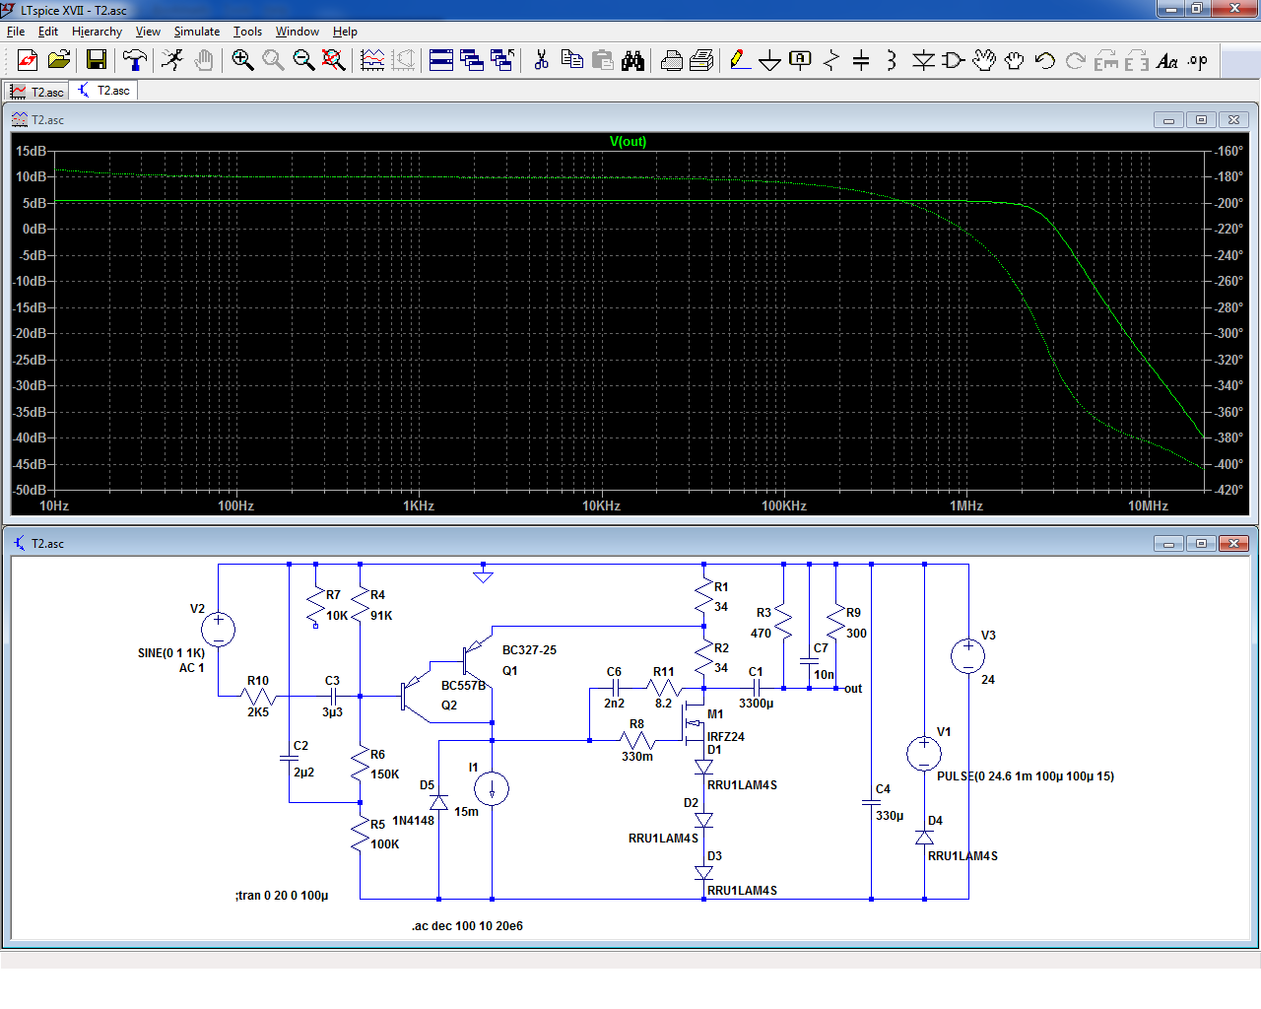Place a ground symbol
The width and height of the screenshot is (1261, 1009).
770,61
